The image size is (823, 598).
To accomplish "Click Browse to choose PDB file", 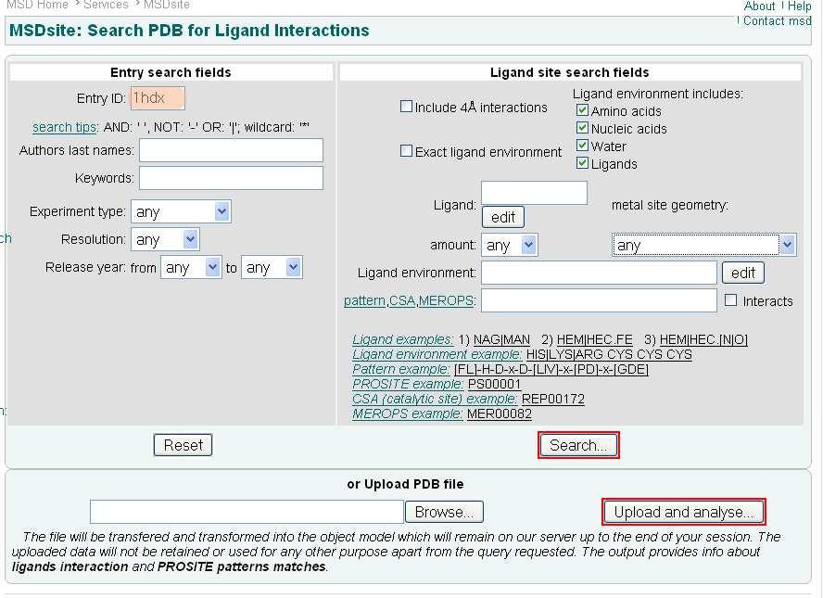I will pos(444,512).
